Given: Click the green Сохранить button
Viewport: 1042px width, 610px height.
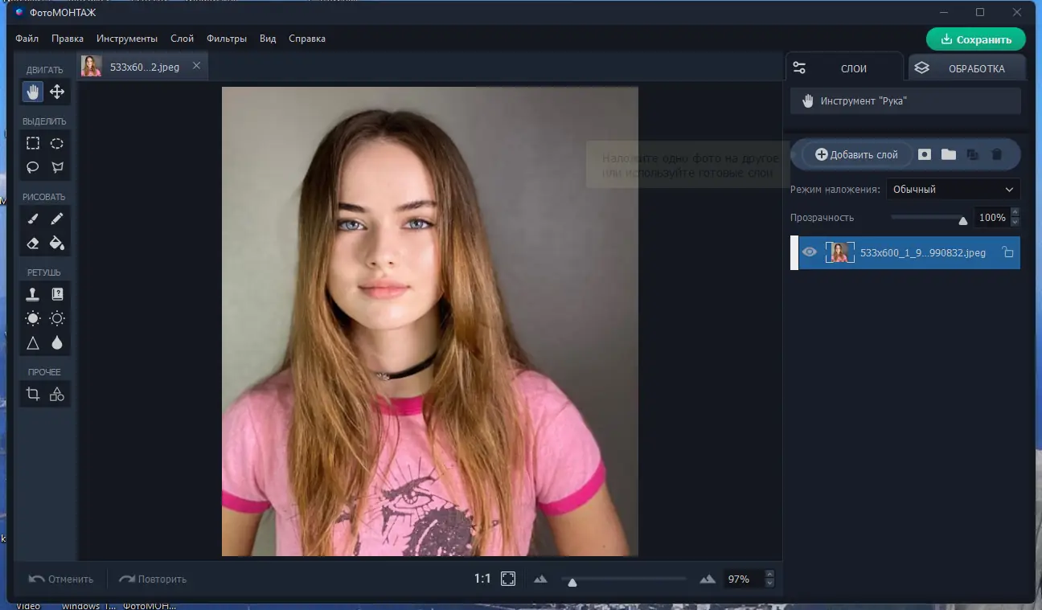Looking at the screenshot, I should [976, 39].
